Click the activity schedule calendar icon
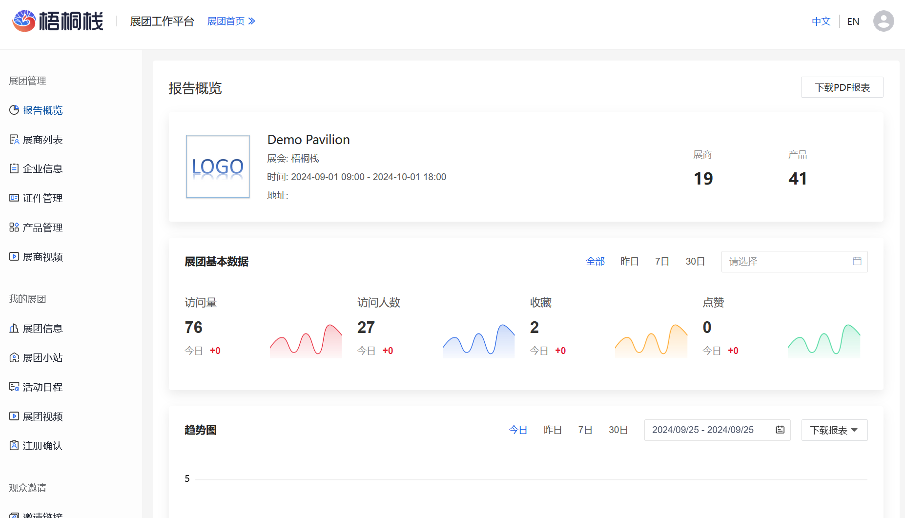The image size is (905, 518). pos(14,387)
